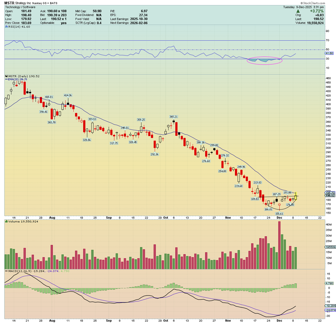Click the 190.52 last-price tag on right axis
The height and width of the screenshot is (323, 336).
(330, 196)
